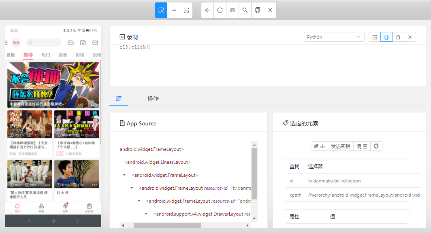Click the trash icon to clear recorded actions
Viewport: 431px width, 233px height.
[x=398, y=37]
